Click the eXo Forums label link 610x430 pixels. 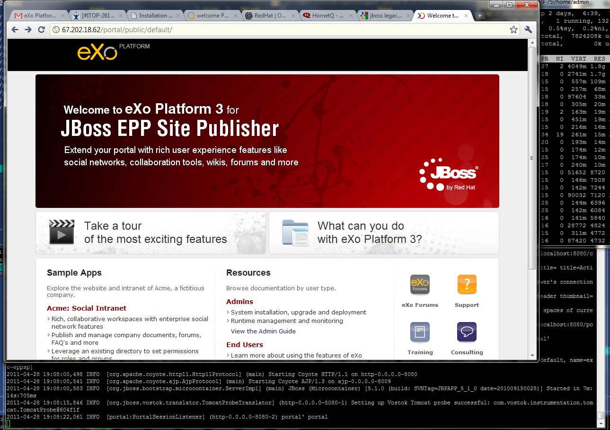[x=420, y=305]
